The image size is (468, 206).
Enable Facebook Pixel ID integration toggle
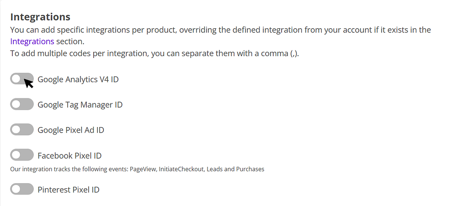tap(22, 155)
